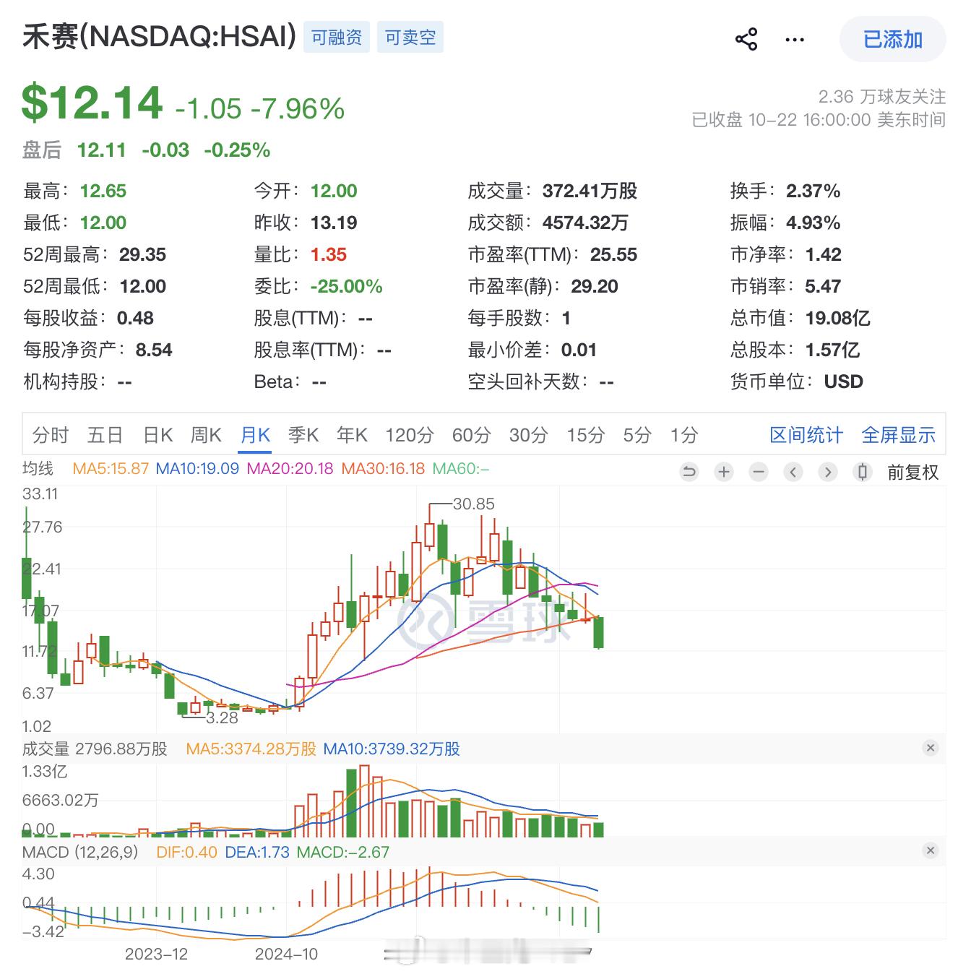
Task: Click the MA10:19.09 moving average label
Action: (x=197, y=468)
